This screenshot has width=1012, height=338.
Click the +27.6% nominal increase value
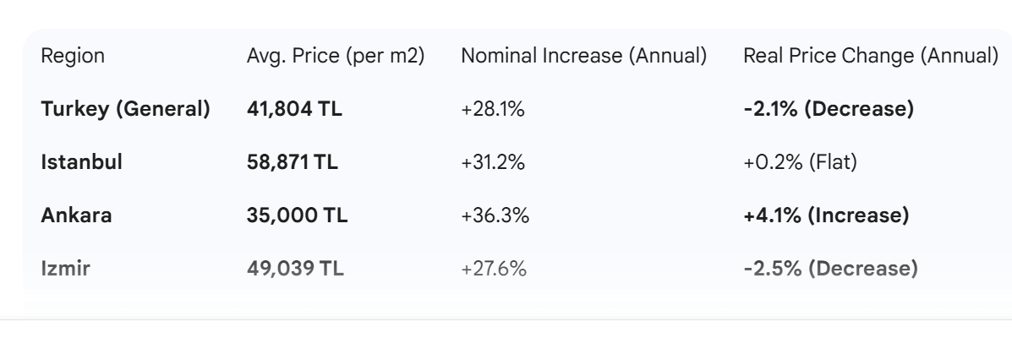pos(494,269)
